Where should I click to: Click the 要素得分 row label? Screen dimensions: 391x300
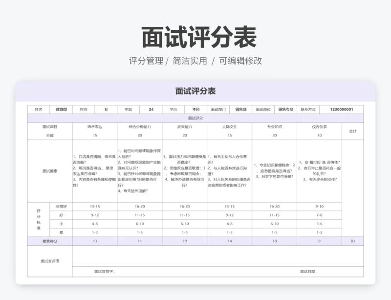click(50, 241)
